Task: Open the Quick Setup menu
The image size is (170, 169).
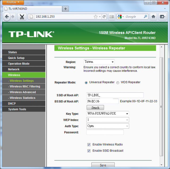Action: (24, 58)
